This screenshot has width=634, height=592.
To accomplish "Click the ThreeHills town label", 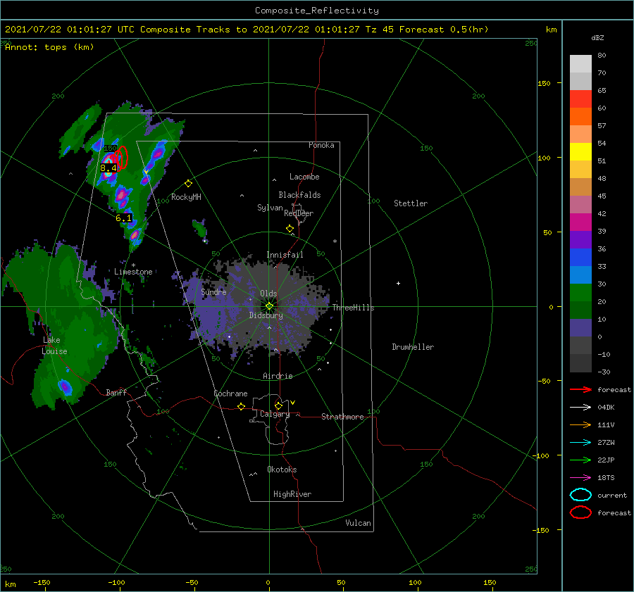I will [x=354, y=308].
